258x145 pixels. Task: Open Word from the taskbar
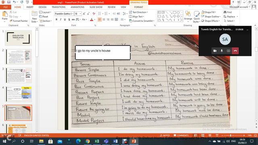(115, 141)
